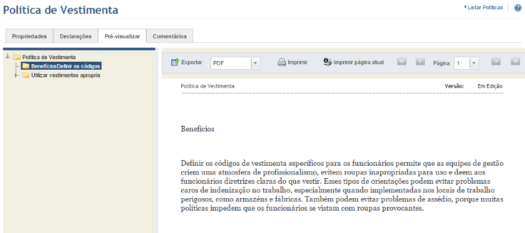Click the Página label in toolbar
This screenshot has width=525, height=233.
[x=442, y=64]
